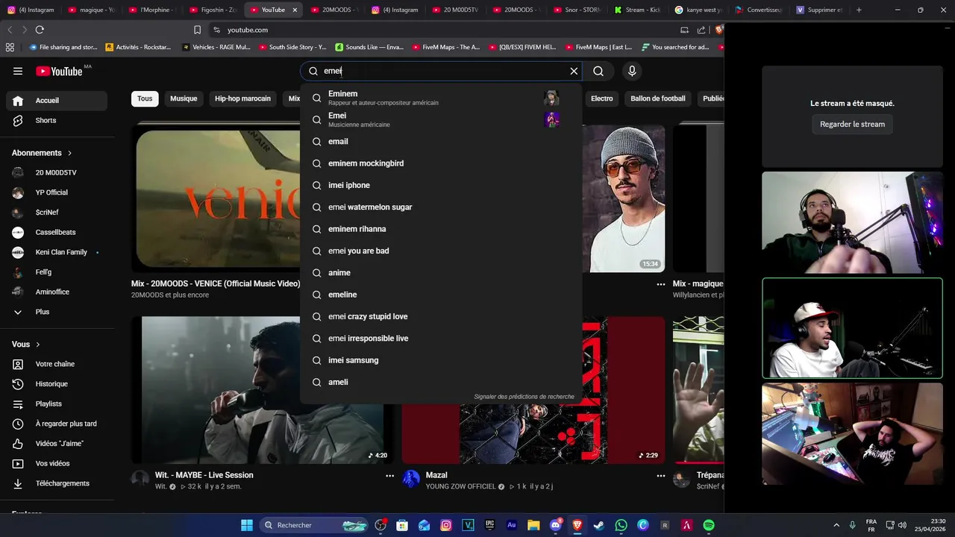Open 'Votre chaîne' in sidebar
The height and width of the screenshot is (537, 955).
click(x=57, y=364)
